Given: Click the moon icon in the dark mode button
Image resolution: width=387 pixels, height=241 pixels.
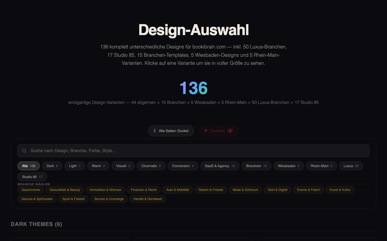Looking at the screenshot, I should 155,131.
